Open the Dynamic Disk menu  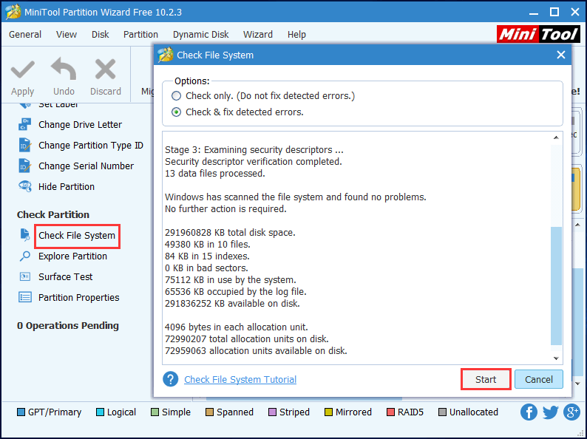(x=201, y=35)
